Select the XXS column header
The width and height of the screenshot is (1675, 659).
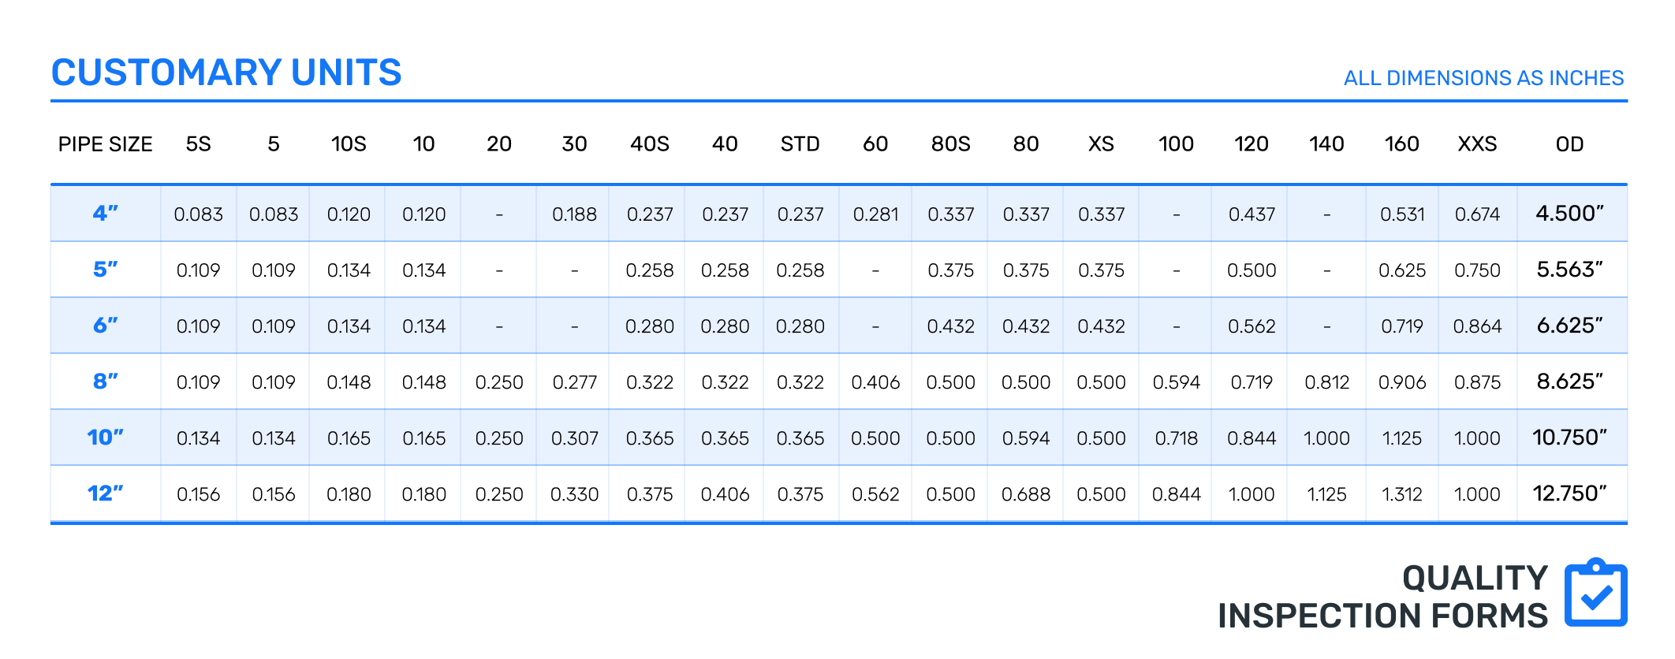tap(1477, 144)
